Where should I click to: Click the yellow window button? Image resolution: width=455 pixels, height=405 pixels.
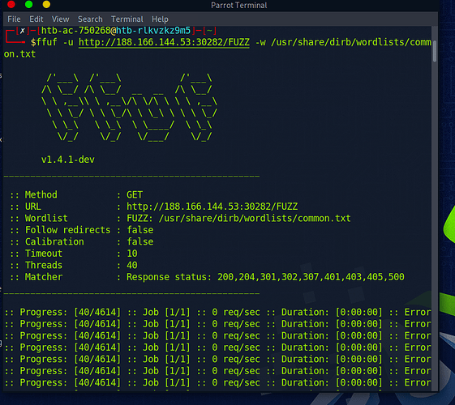pos(46,4)
